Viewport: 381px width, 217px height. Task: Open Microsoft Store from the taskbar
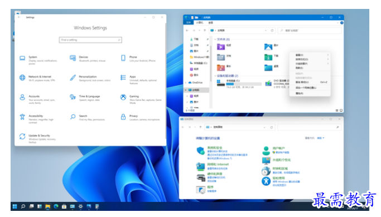pos(64,206)
